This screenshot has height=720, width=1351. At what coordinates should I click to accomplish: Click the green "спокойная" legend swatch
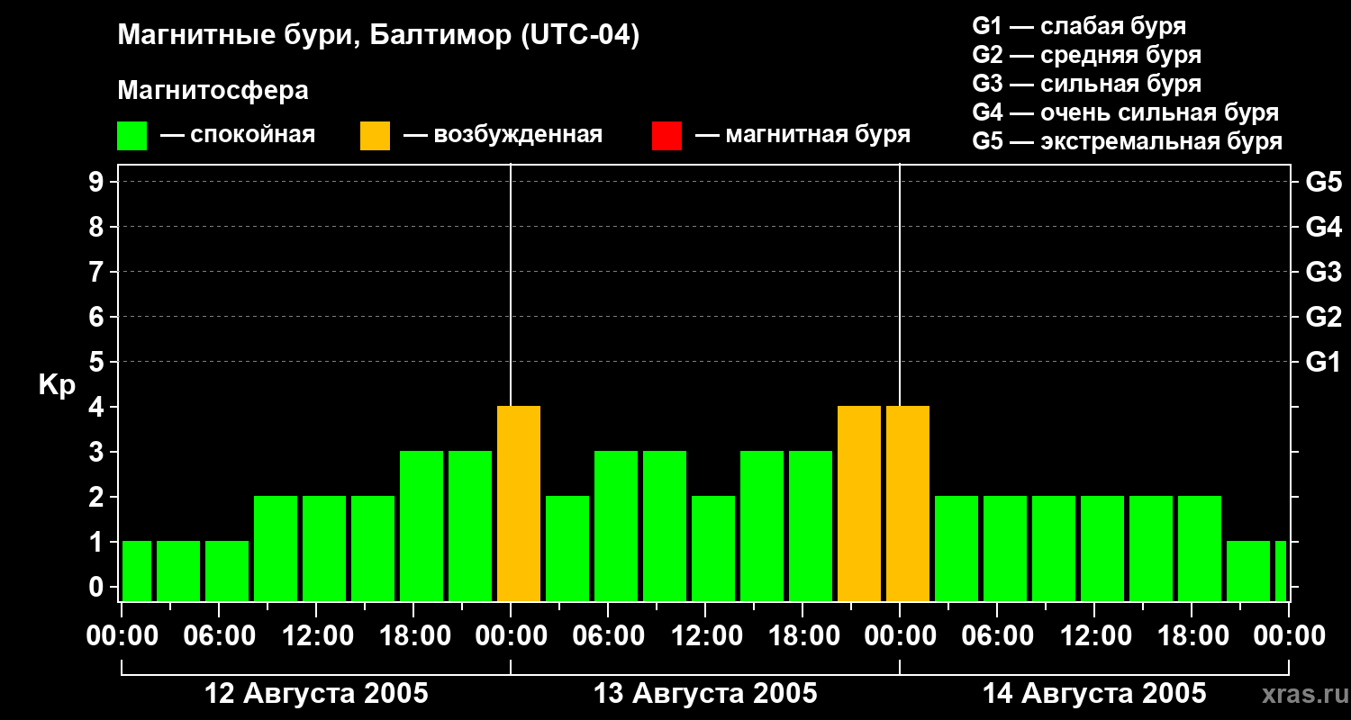pyautogui.click(x=131, y=136)
